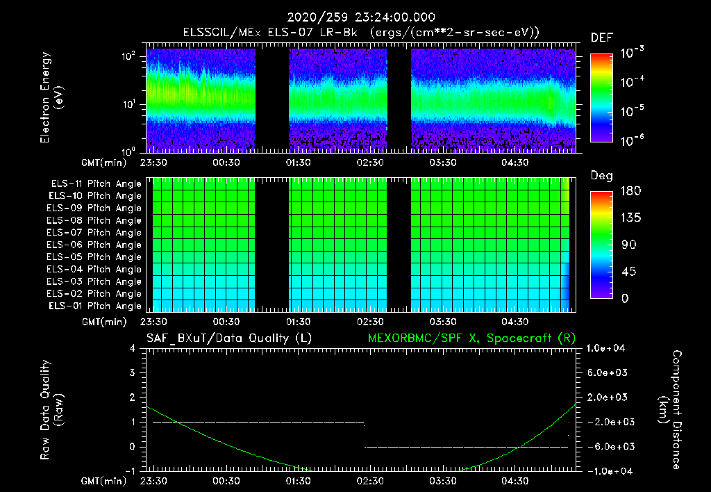
Task: Click the Deg pitch angle color bar
Action: (601, 245)
